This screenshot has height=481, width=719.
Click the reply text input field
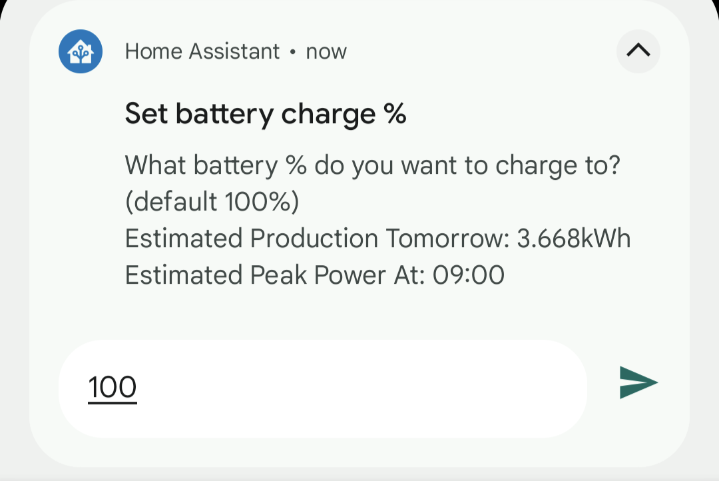pos(322,388)
